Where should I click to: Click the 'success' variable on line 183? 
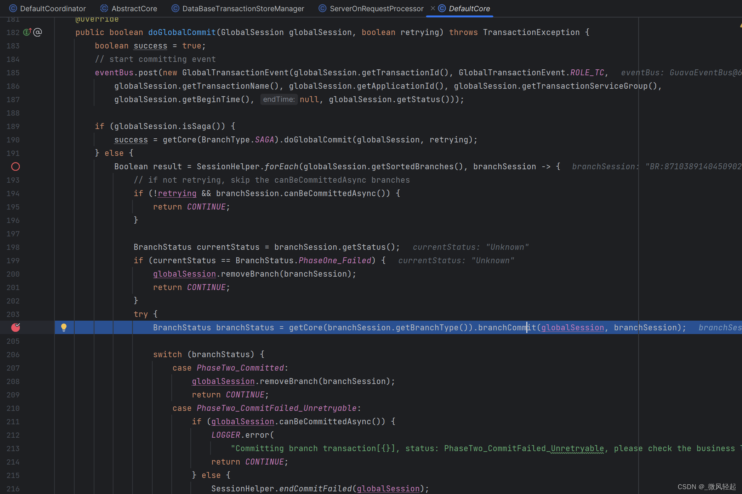pyautogui.click(x=150, y=45)
